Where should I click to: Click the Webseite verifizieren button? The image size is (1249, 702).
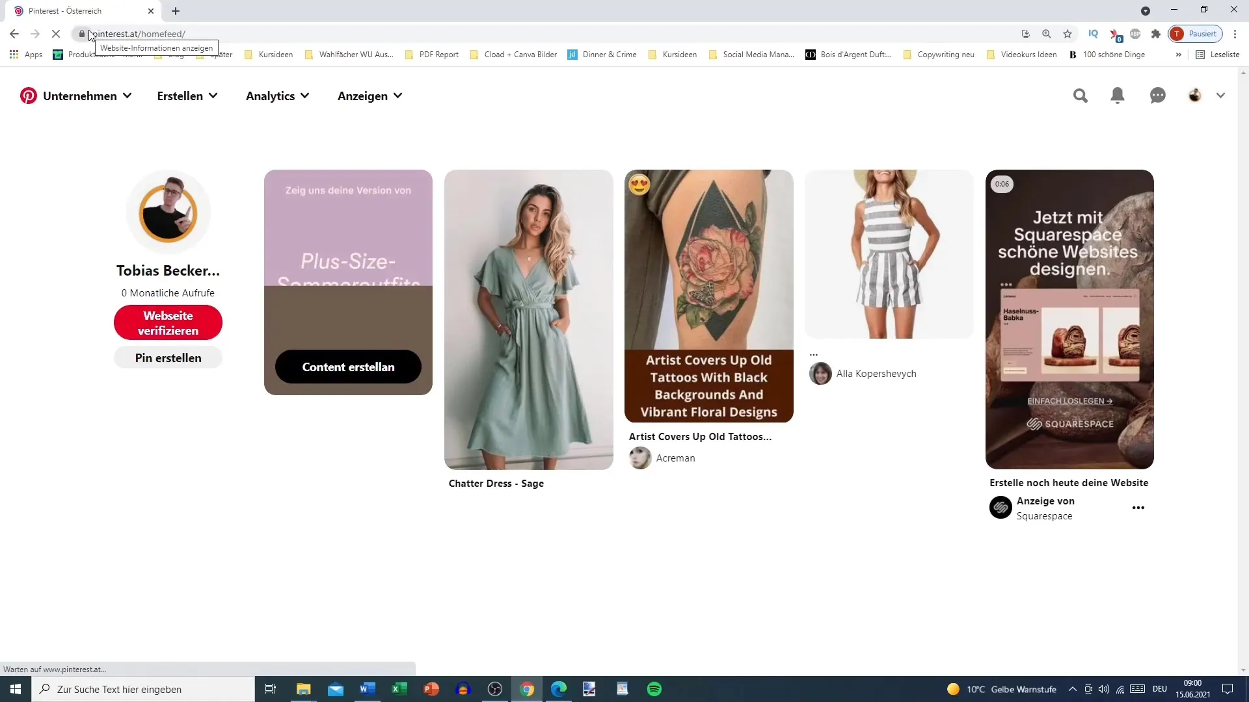168,322
